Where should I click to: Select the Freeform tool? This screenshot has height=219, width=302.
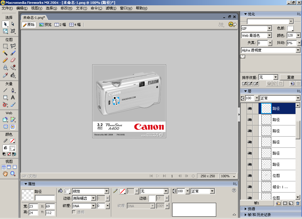5,104
